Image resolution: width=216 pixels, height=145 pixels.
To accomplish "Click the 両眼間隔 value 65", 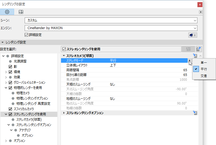I will (185, 70).
